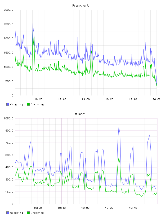161x217 pixels.
Task: Click the 19:20 time label on Frankfurt chart
Action: pos(109,99)
